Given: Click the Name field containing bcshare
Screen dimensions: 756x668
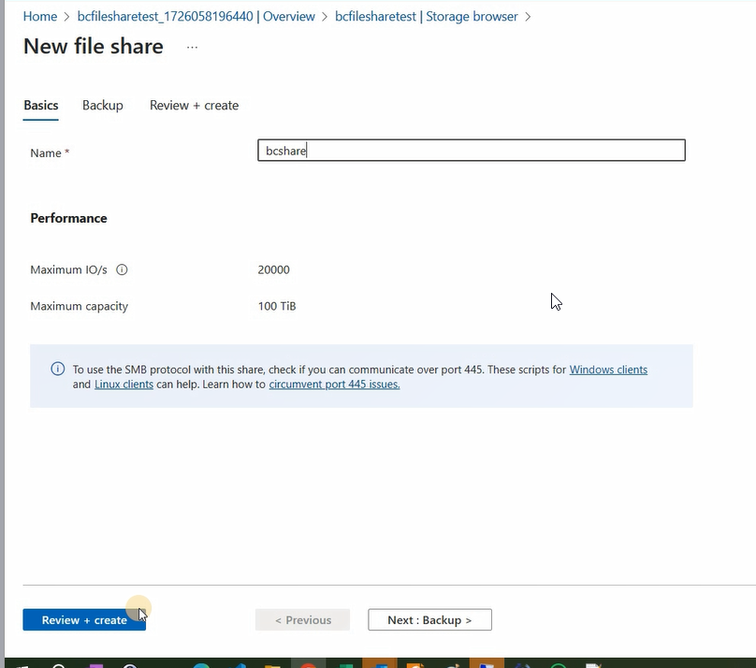Looking at the screenshot, I should pos(471,151).
